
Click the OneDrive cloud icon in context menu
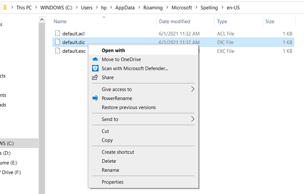(x=96, y=59)
